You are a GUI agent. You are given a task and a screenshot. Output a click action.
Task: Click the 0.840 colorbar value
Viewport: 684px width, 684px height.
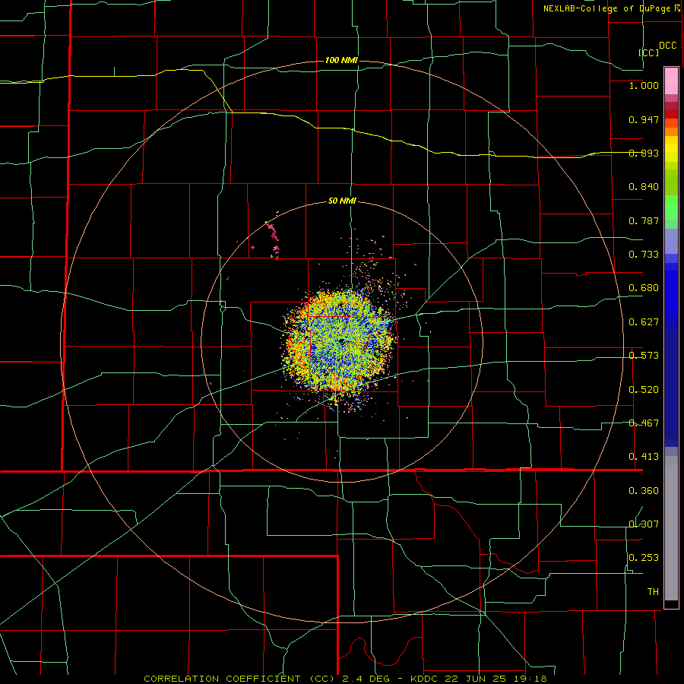pos(644,187)
